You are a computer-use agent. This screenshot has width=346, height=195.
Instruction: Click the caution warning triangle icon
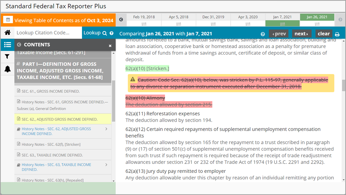click(133, 79)
